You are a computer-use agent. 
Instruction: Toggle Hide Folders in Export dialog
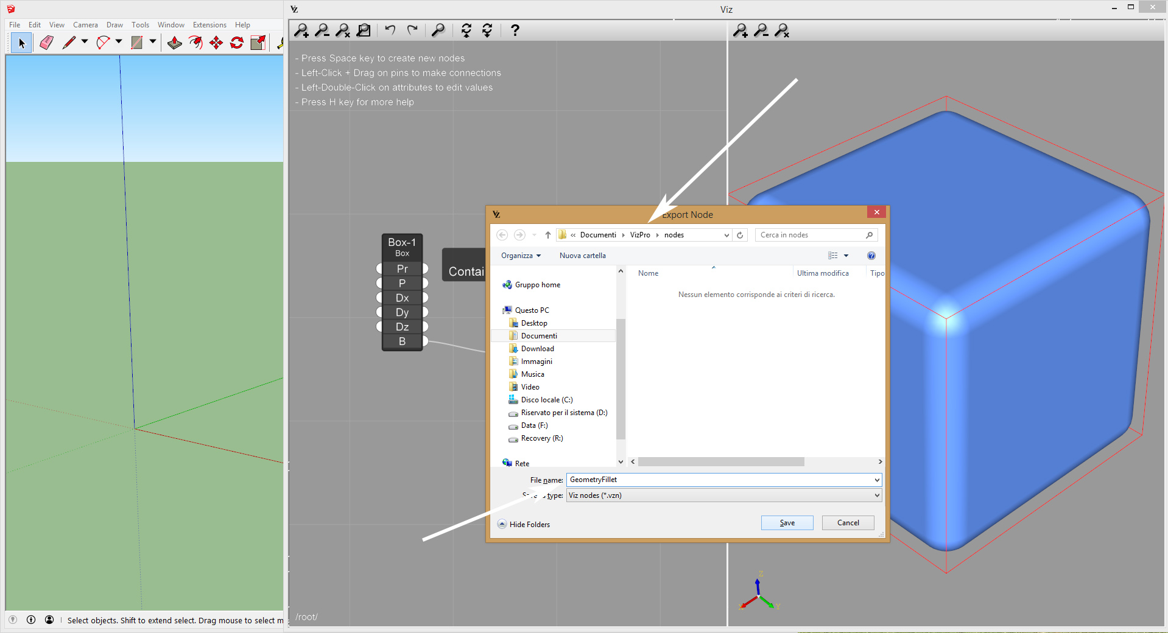coord(524,524)
